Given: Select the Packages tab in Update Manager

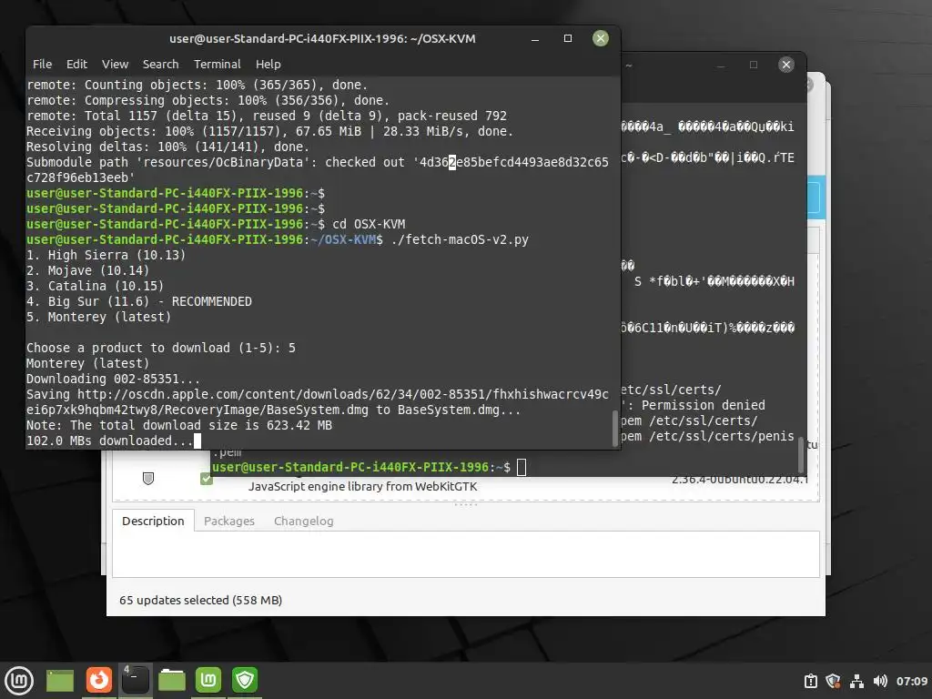Looking at the screenshot, I should [x=228, y=521].
